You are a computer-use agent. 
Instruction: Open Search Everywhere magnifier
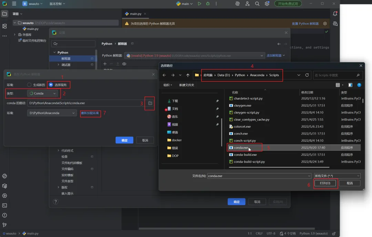[257, 3]
